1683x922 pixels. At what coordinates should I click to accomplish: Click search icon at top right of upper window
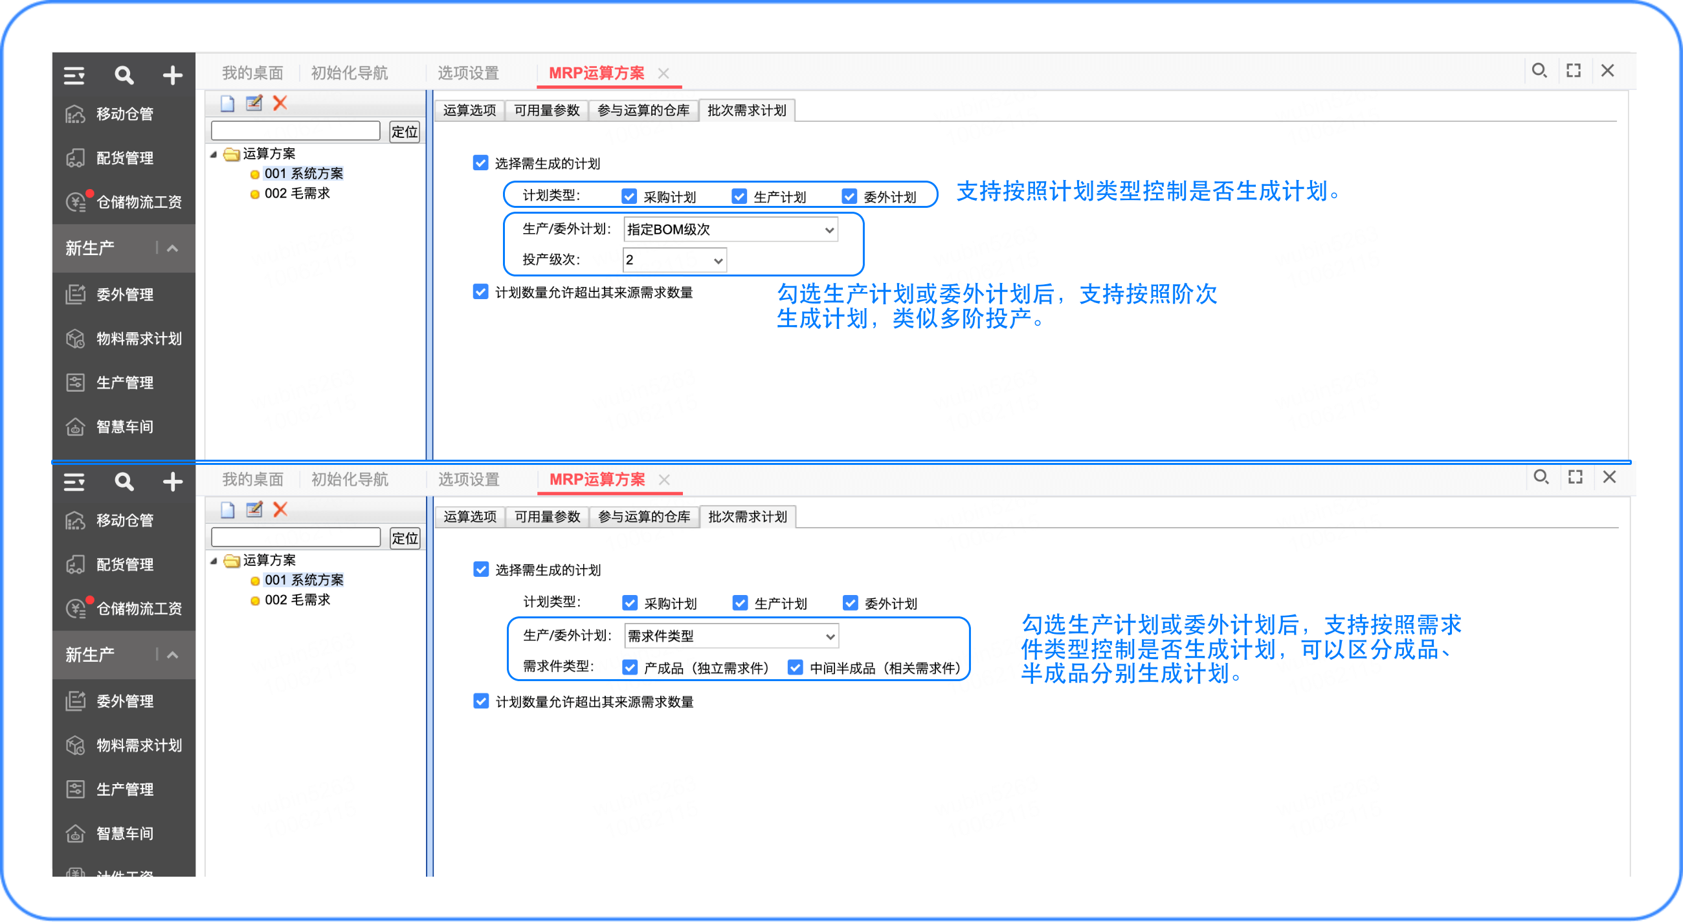1539,71
